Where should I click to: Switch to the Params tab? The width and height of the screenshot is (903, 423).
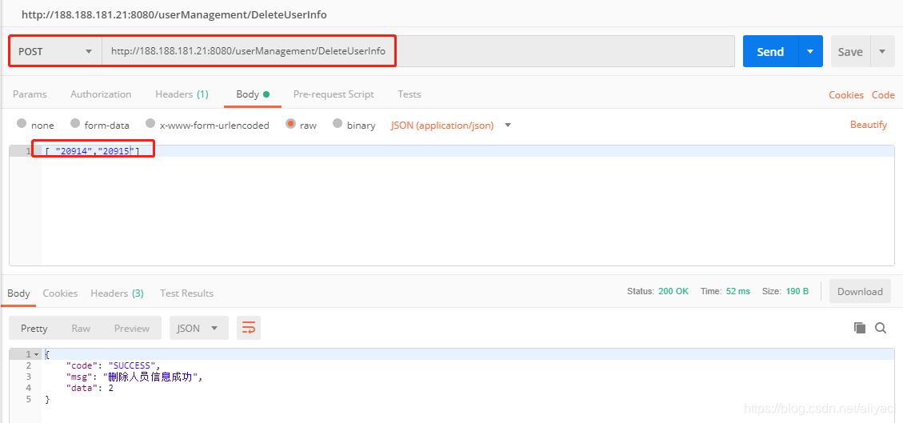pos(30,94)
